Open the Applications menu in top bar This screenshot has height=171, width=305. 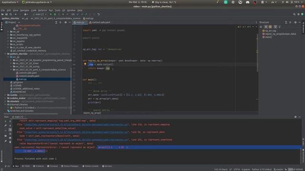pyautogui.click(x=10, y=2)
